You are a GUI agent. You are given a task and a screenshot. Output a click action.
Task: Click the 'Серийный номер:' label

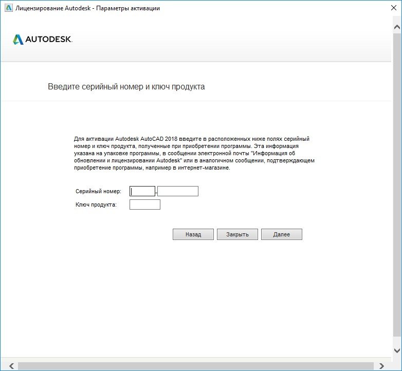pyautogui.click(x=98, y=191)
